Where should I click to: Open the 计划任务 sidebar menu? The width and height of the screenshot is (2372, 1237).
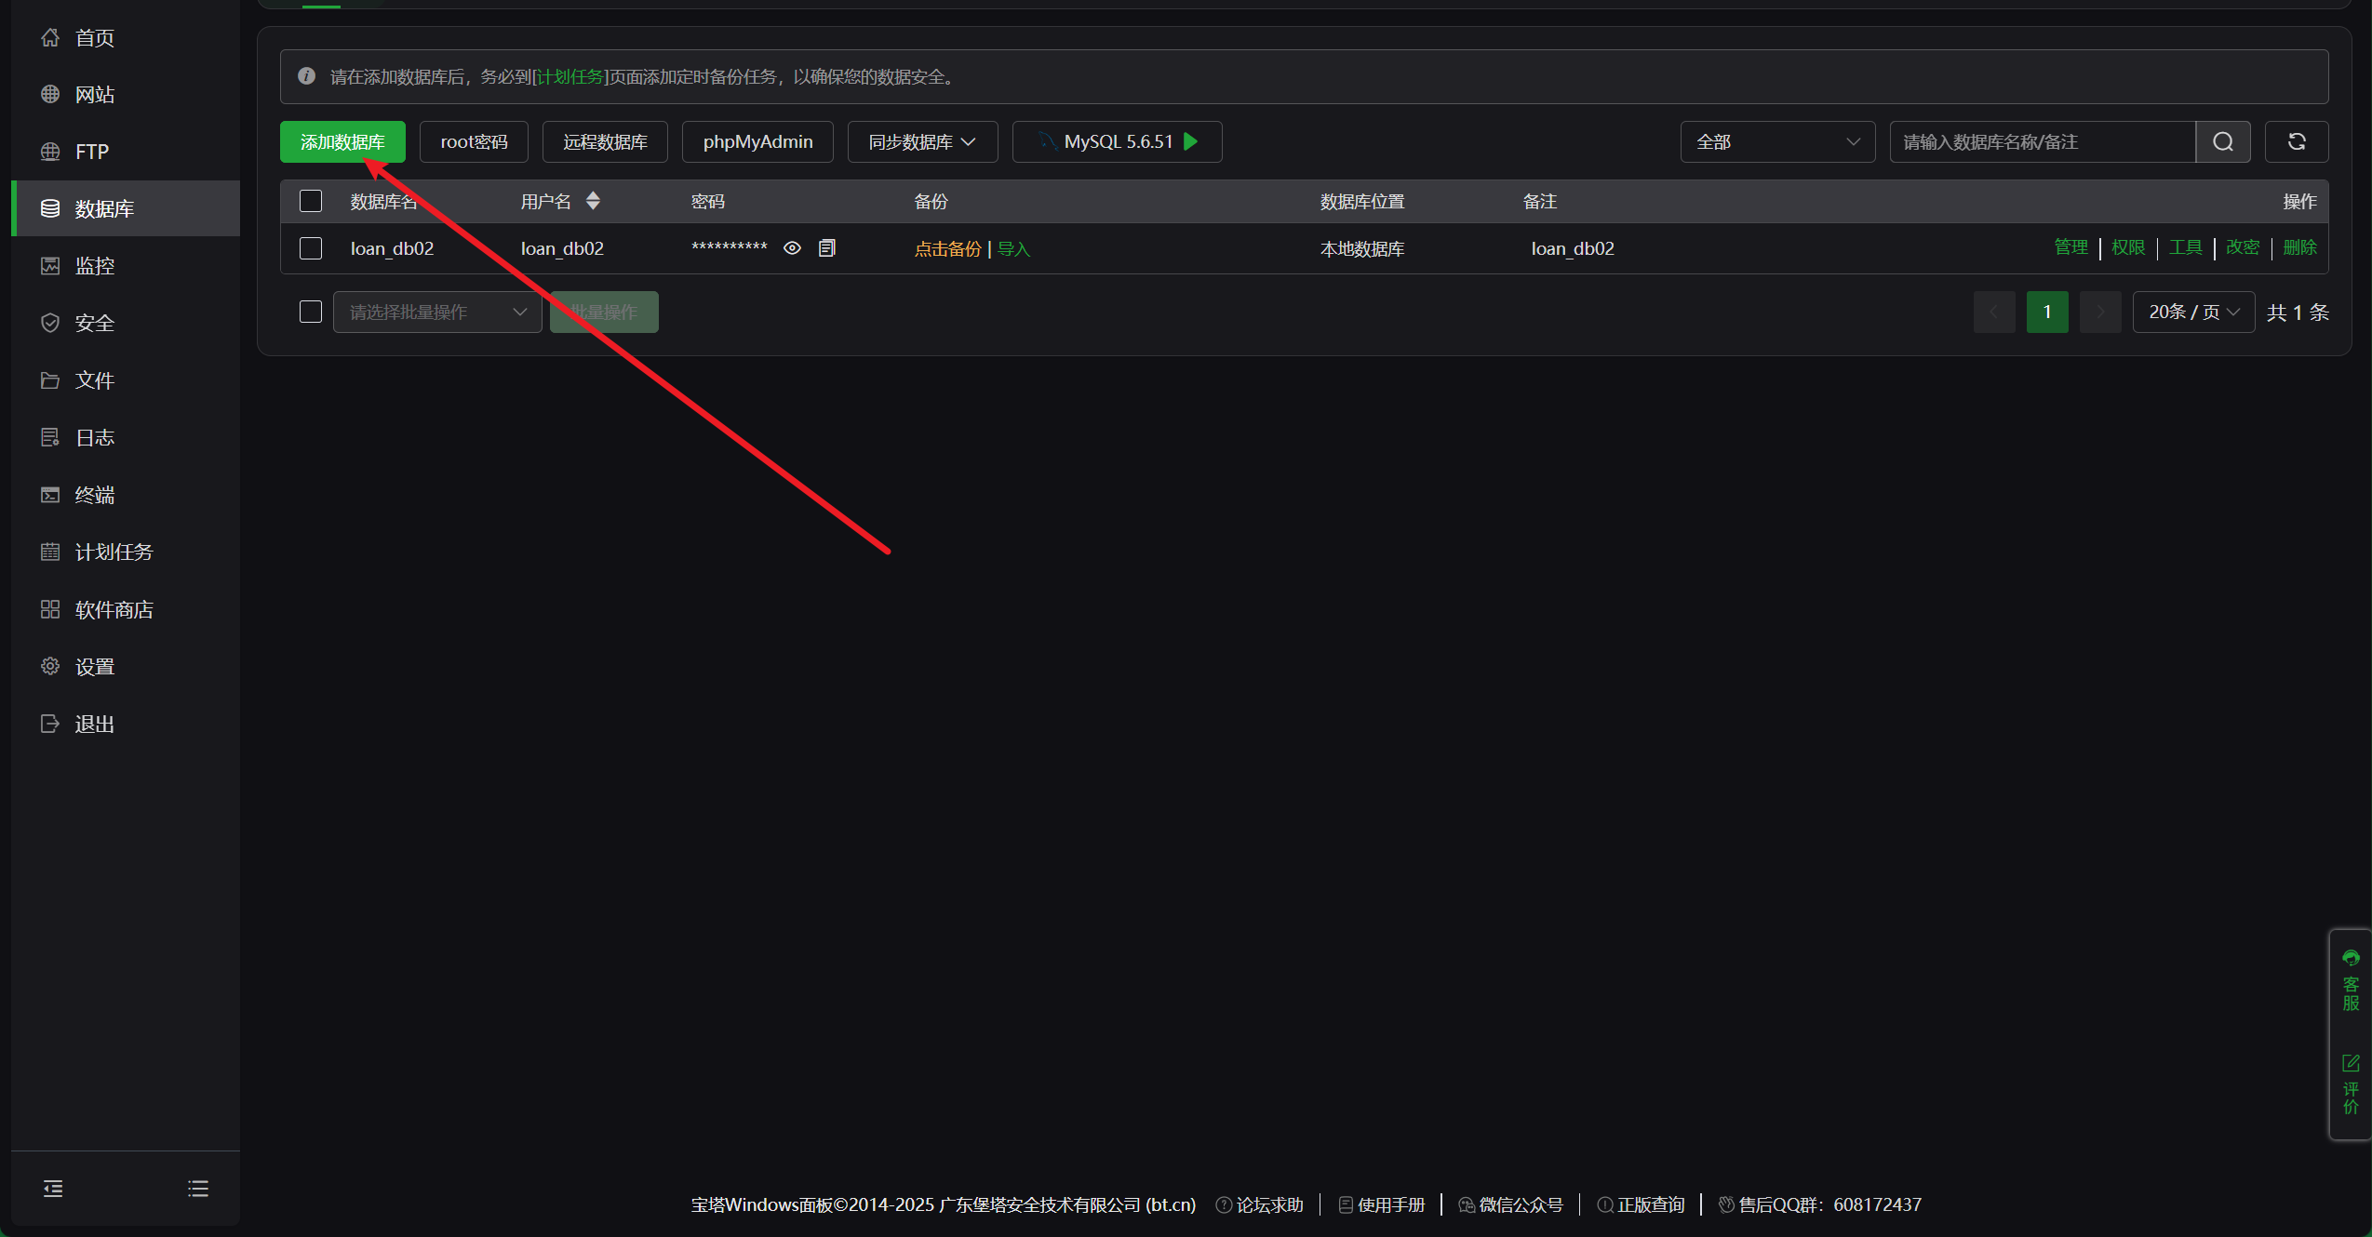coord(114,552)
